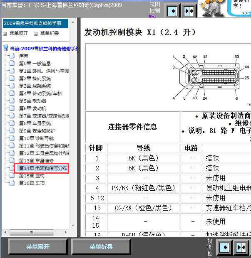Click the page icon next to 序言
251x258 pixels.
(x=12, y=56)
